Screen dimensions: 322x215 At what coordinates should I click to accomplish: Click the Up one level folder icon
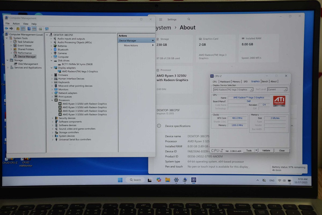[18, 29]
